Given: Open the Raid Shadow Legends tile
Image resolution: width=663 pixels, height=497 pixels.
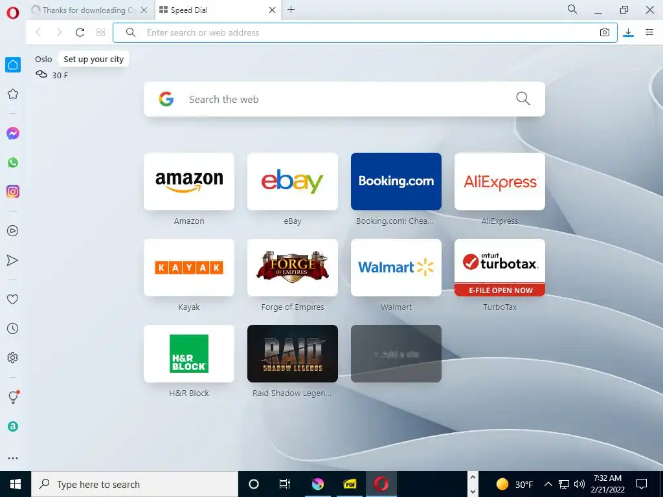Looking at the screenshot, I should (x=293, y=354).
